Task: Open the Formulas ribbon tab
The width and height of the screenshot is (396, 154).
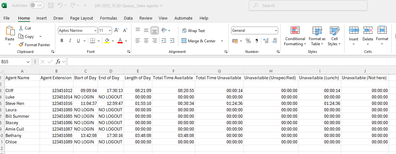Action: [x=108, y=18]
